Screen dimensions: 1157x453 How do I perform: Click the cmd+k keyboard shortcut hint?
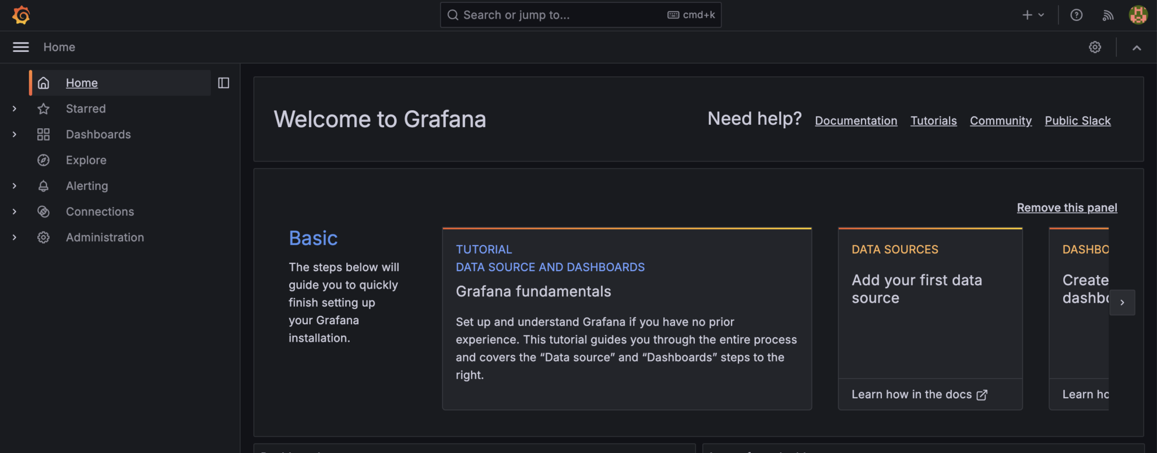(x=691, y=15)
